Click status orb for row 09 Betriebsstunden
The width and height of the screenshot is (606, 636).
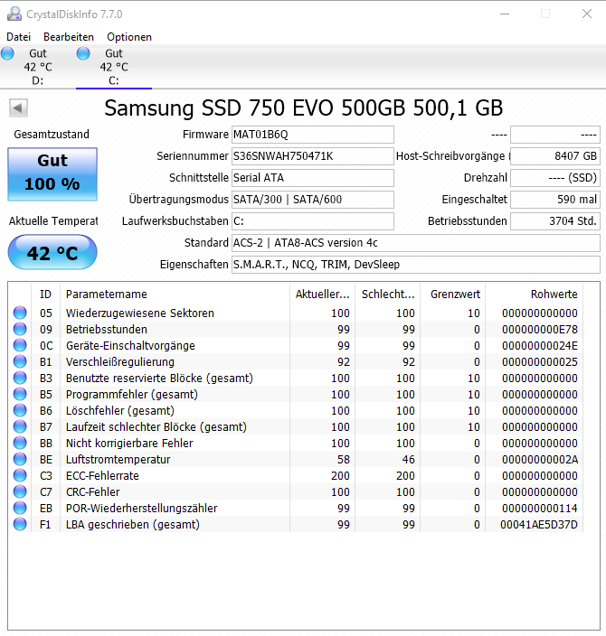click(20, 329)
